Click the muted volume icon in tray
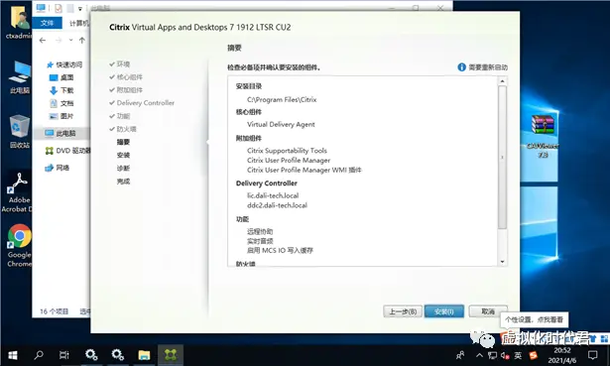 click(505, 355)
